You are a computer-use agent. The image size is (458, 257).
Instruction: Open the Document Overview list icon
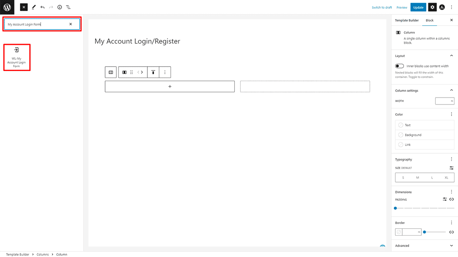coord(68,7)
